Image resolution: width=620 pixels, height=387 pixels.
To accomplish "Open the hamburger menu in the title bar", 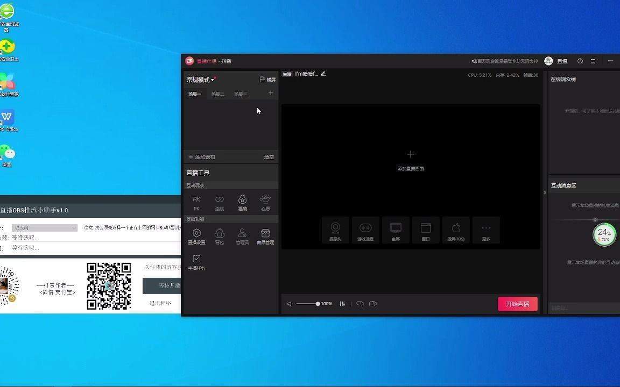I will (594, 61).
